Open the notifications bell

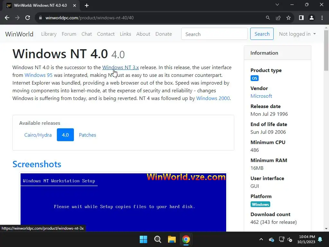[320, 239]
